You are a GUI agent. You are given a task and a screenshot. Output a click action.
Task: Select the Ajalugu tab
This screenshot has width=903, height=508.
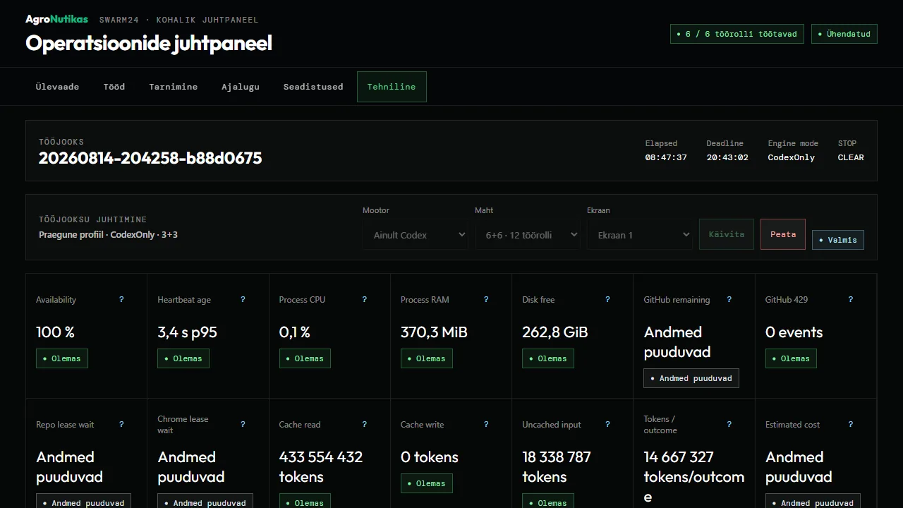click(x=241, y=87)
